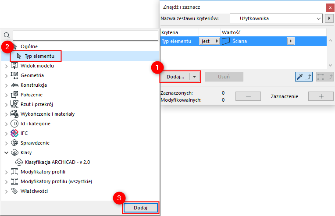Click the search magnifier icon
This screenshot has height=216, width=335.
point(7,35)
